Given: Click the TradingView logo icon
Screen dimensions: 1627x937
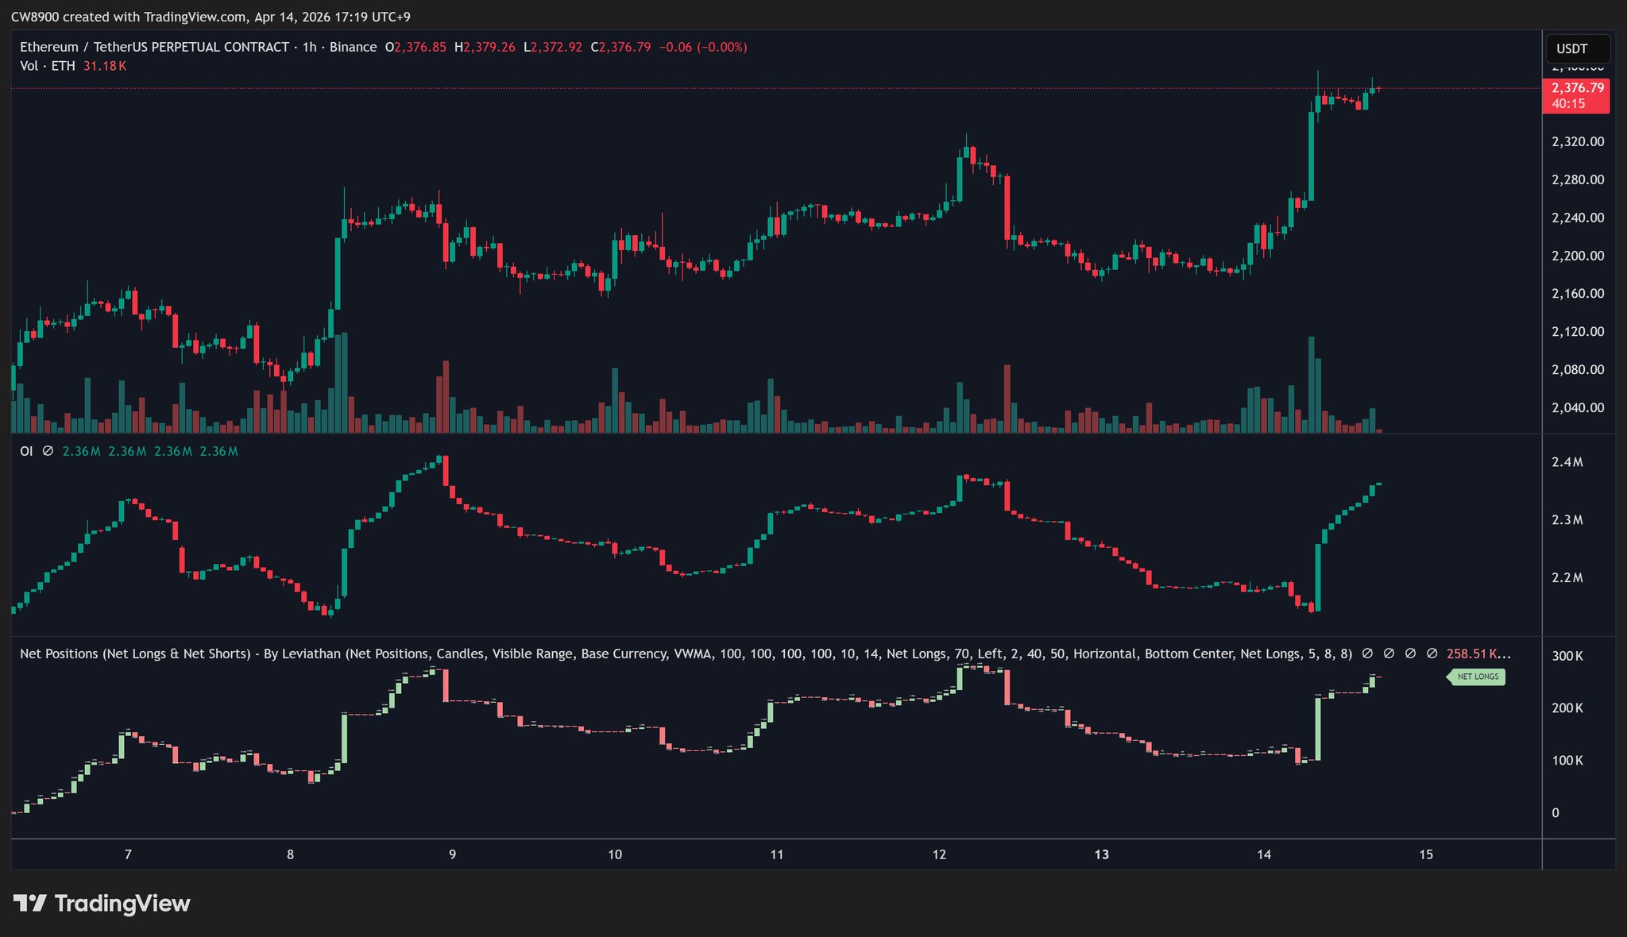Looking at the screenshot, I should coord(29,903).
